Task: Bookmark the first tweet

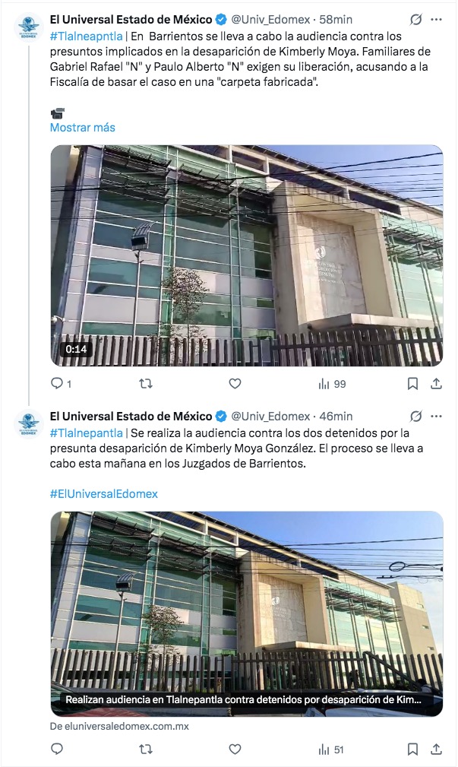Action: [x=412, y=384]
